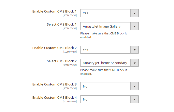Open the Enable Custom CMS Block 4 dropdown
The height and width of the screenshot is (112, 174).
[109, 99]
